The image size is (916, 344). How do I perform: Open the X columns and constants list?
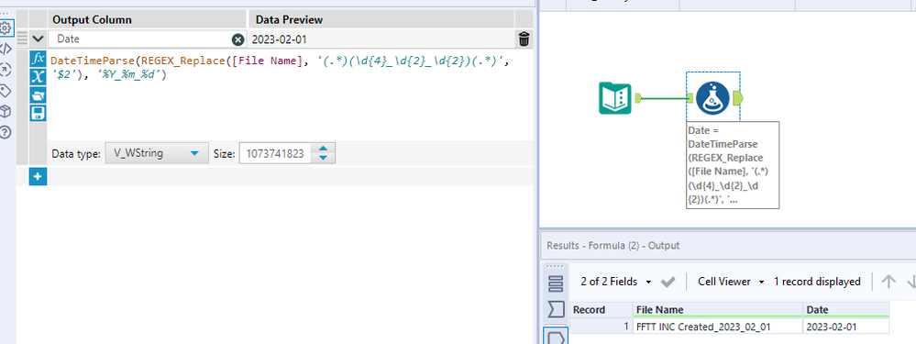click(x=38, y=76)
